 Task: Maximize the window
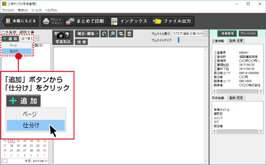(248, 4)
